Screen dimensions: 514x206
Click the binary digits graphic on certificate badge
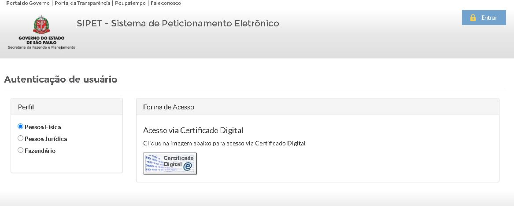tap(154, 163)
